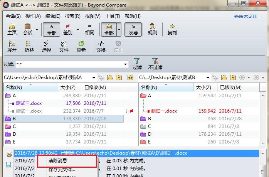The width and height of the screenshot is (269, 177).
Task: Sort right pane by Name (名称(N)) header
Action: [x=166, y=88]
